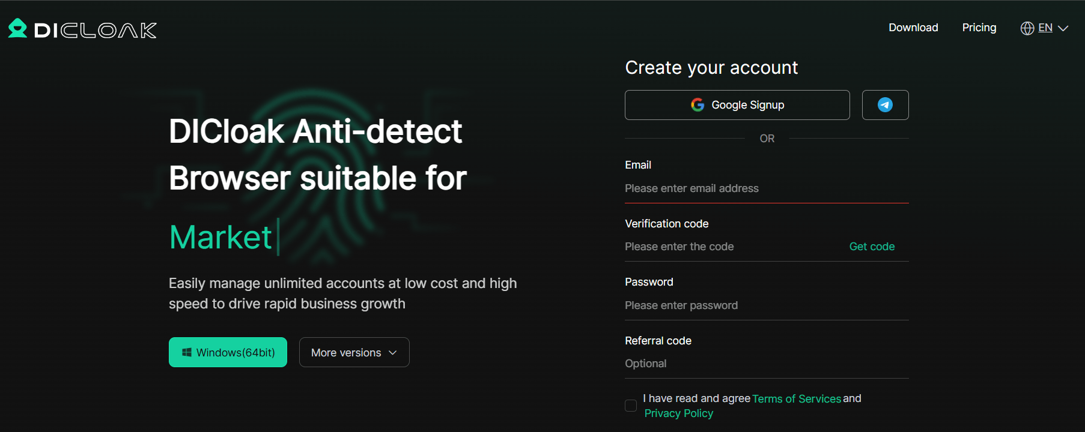Click the 'Create your account' heading
The height and width of the screenshot is (432, 1085).
[x=711, y=67]
